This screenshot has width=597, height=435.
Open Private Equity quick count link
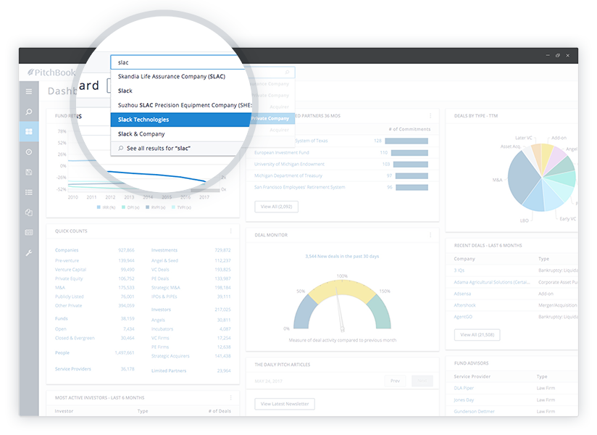point(69,278)
